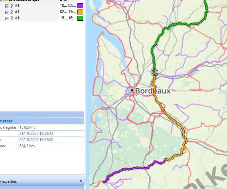The width and height of the screenshot is (227, 189).
Task: Change the green track color swatch
Action: pyautogui.click(x=80, y=18)
